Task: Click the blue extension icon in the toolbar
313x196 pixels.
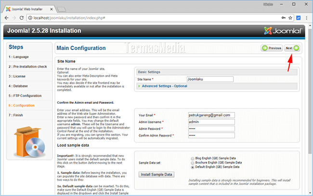Action: pyautogui.click(x=299, y=18)
